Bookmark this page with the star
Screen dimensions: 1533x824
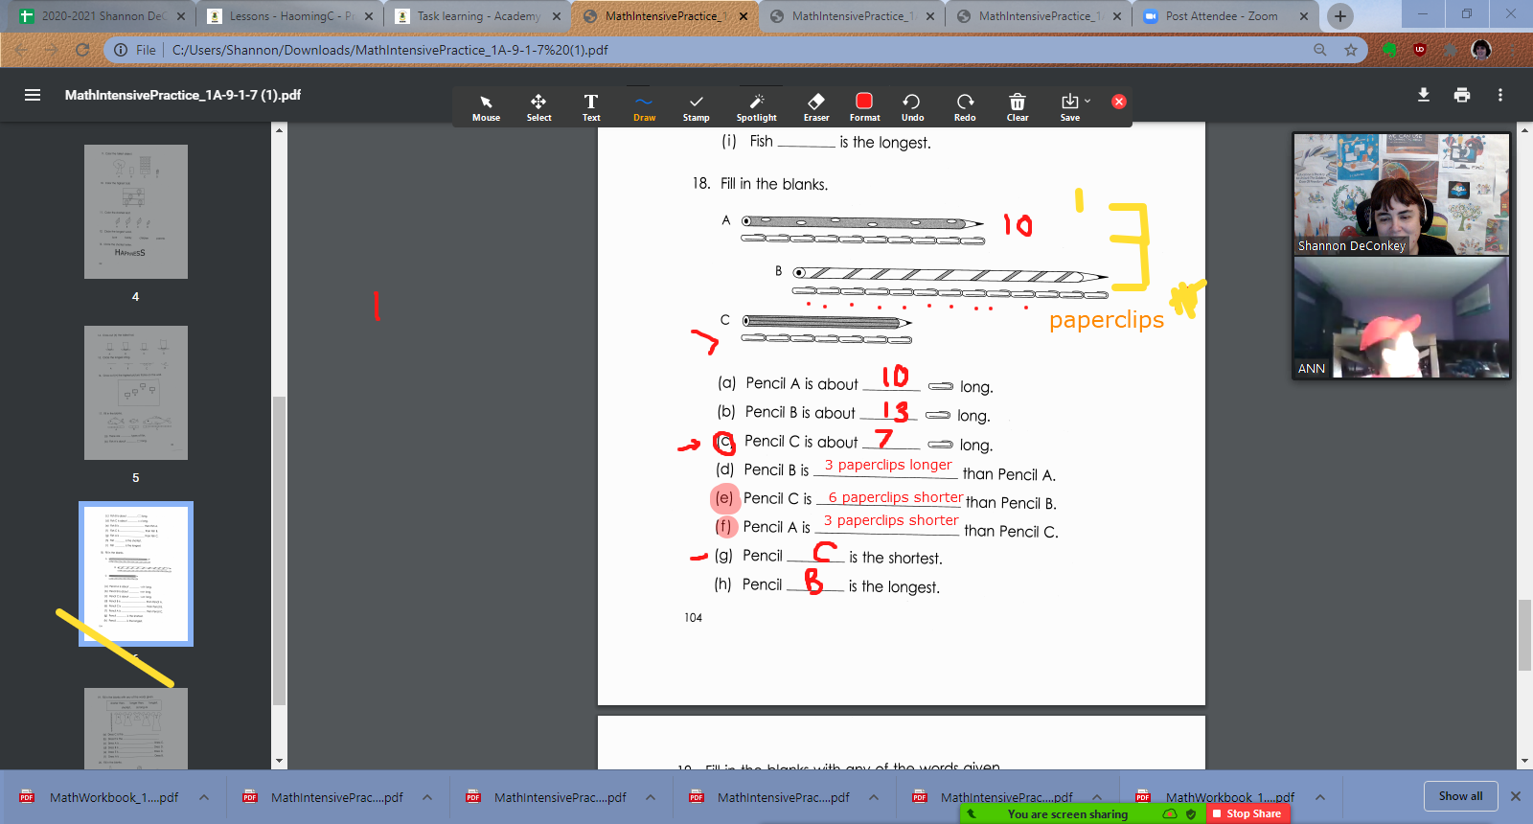1351,50
